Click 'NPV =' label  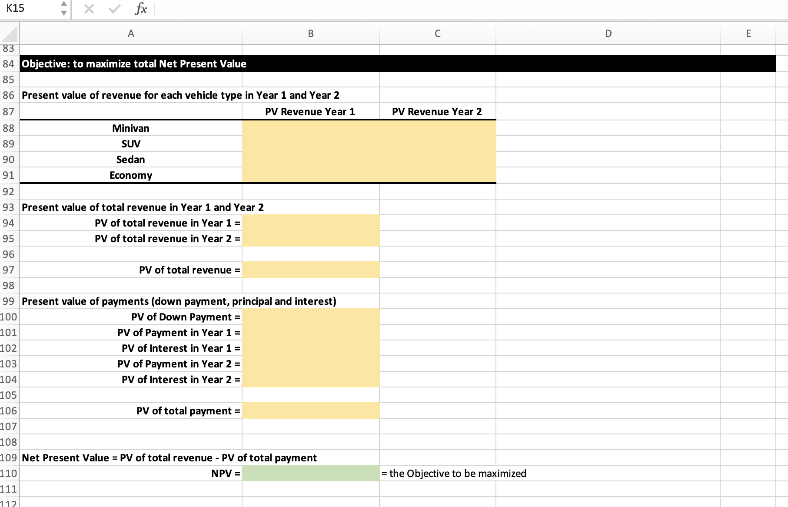[x=226, y=474]
